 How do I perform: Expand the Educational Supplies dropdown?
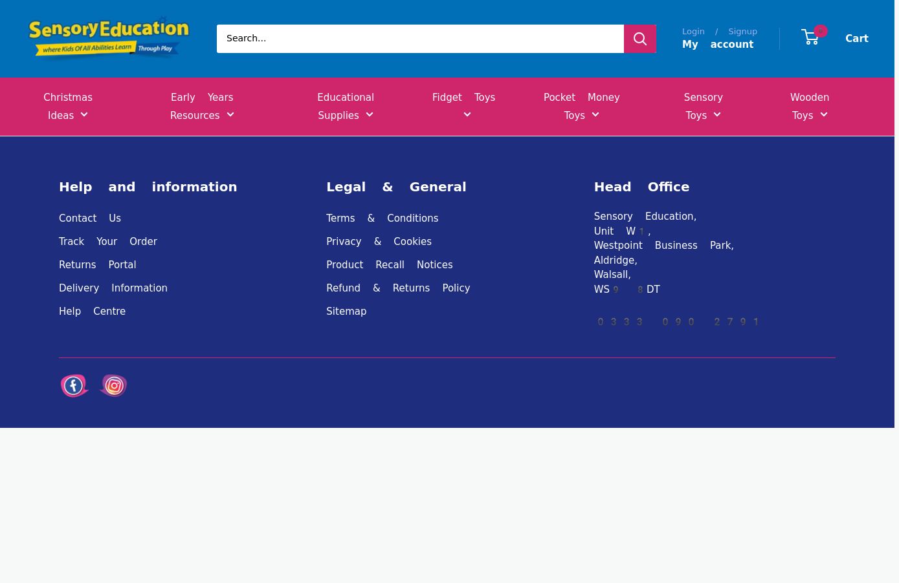point(346,107)
